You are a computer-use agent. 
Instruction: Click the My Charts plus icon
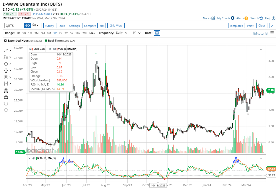point(233,18)
